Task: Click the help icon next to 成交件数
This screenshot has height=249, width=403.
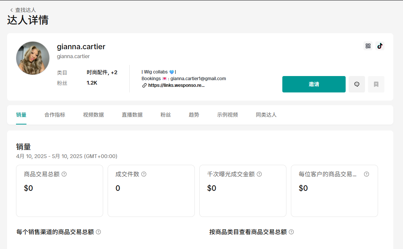Action: tap(144, 174)
